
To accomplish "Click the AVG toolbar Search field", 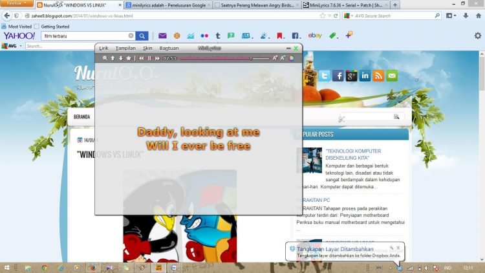I will click(x=60, y=46).
